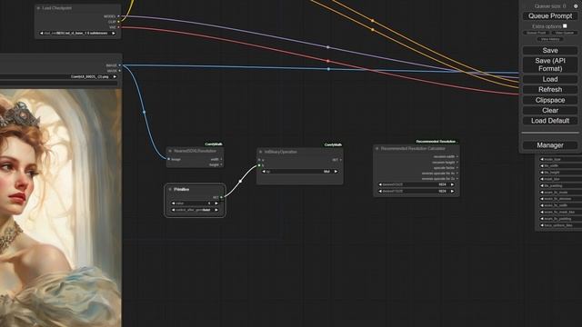
Task: Click NearestSDXLResolution width output socket
Action: tap(221, 159)
